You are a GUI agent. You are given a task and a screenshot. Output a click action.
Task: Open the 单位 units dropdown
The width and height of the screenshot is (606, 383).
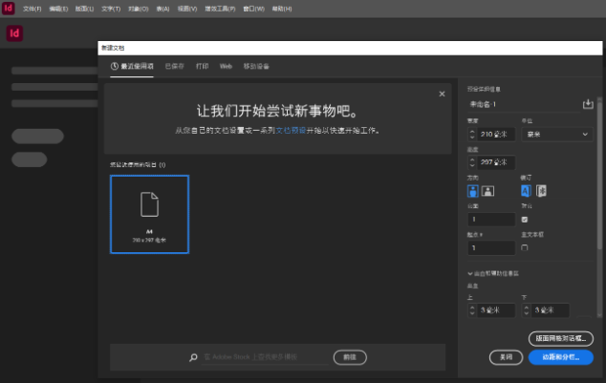click(557, 134)
